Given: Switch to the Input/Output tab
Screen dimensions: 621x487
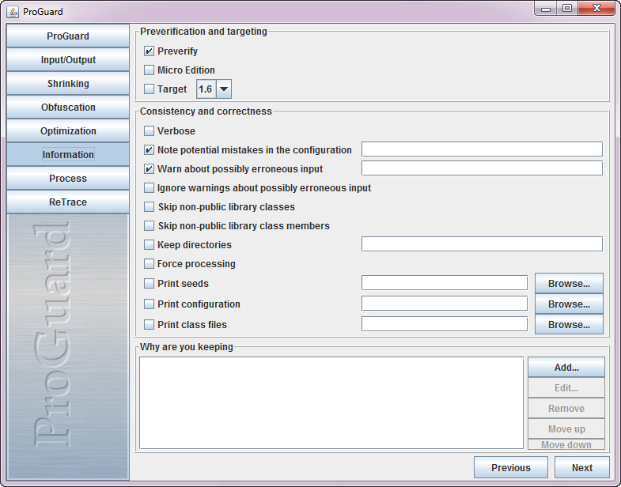Looking at the screenshot, I should click(x=68, y=60).
